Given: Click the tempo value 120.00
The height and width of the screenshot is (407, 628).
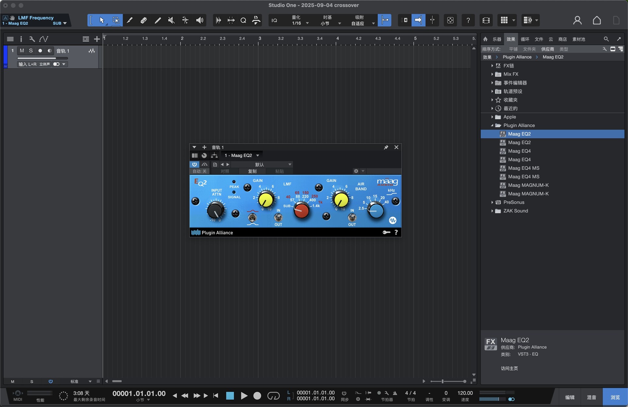Looking at the screenshot, I should click(465, 393).
